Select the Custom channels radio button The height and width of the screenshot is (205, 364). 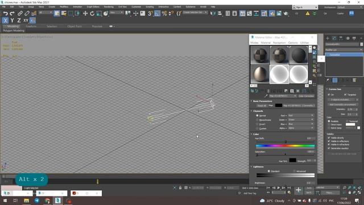(x=257, y=128)
